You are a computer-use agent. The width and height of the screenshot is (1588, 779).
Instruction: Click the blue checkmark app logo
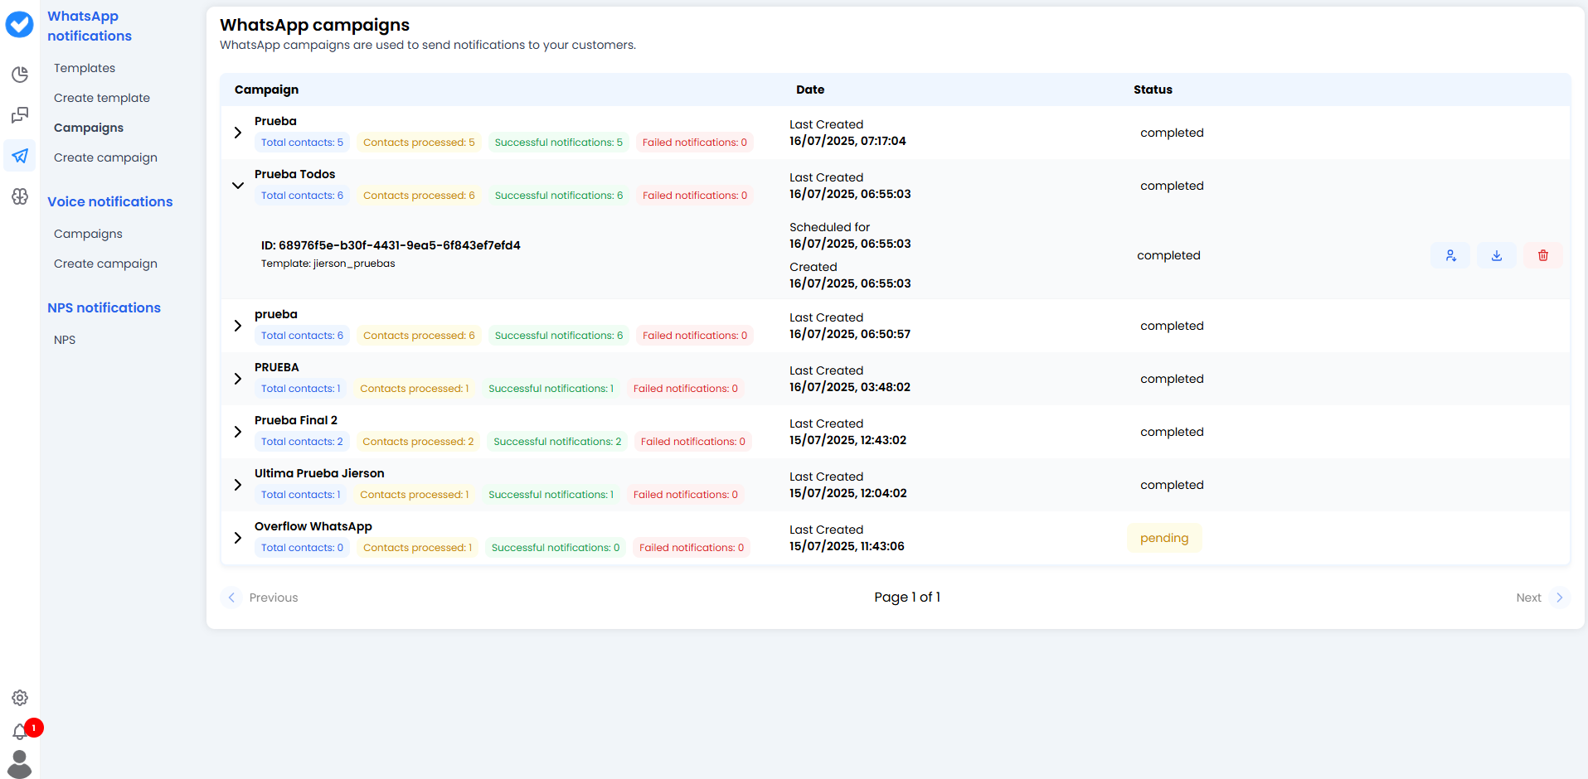pyautogui.click(x=19, y=25)
